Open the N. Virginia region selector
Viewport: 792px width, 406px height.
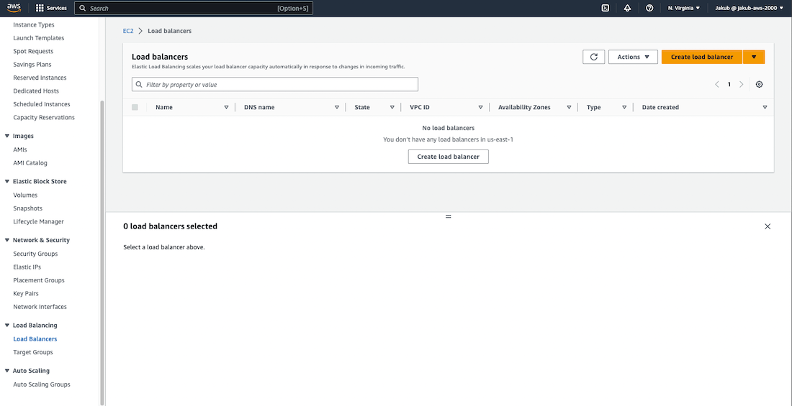coord(683,8)
